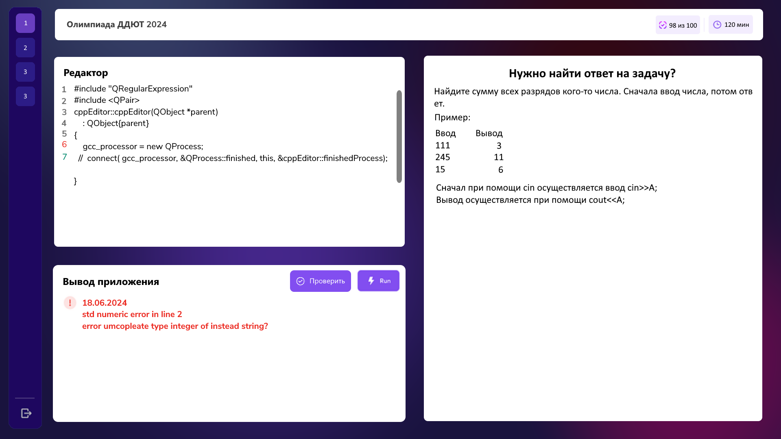Click the 120 мин timer badge
This screenshot has height=439, width=781.
[731, 25]
